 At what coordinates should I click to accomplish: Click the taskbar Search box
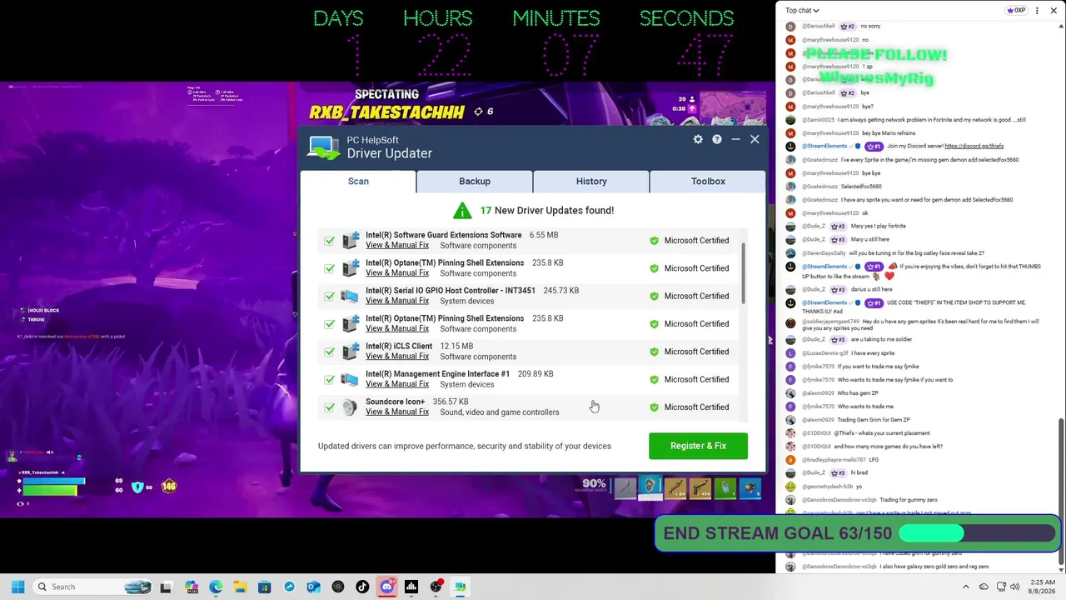(92, 587)
